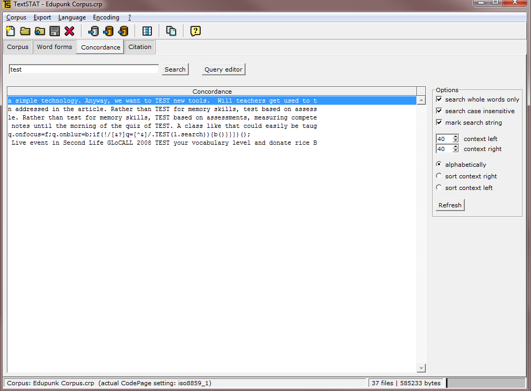The width and height of the screenshot is (531, 391).
Task: Click the blue grid table icon
Action: coord(147,31)
